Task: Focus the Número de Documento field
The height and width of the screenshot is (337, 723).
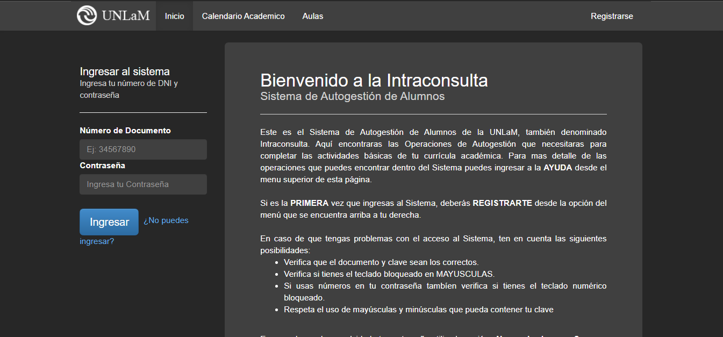Action: tap(143, 149)
